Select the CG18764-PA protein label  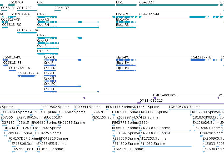click(19, 68)
